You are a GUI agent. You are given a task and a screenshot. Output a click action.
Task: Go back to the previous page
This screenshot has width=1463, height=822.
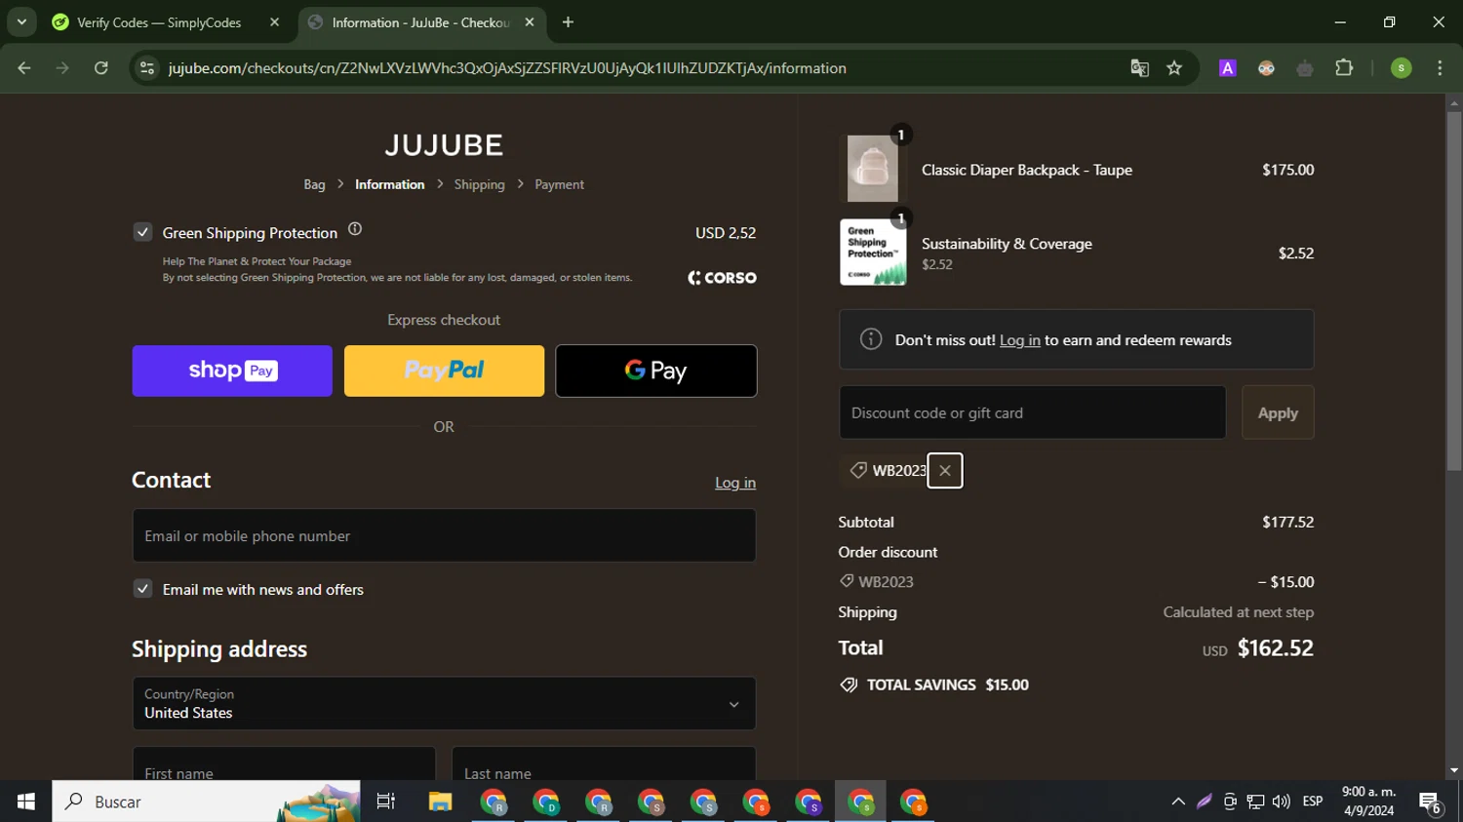[24, 68]
